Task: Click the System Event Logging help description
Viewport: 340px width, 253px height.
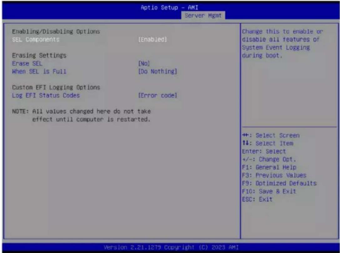Action: (x=282, y=43)
